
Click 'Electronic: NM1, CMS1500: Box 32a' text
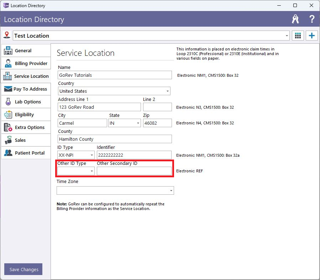pyautogui.click(x=208, y=155)
